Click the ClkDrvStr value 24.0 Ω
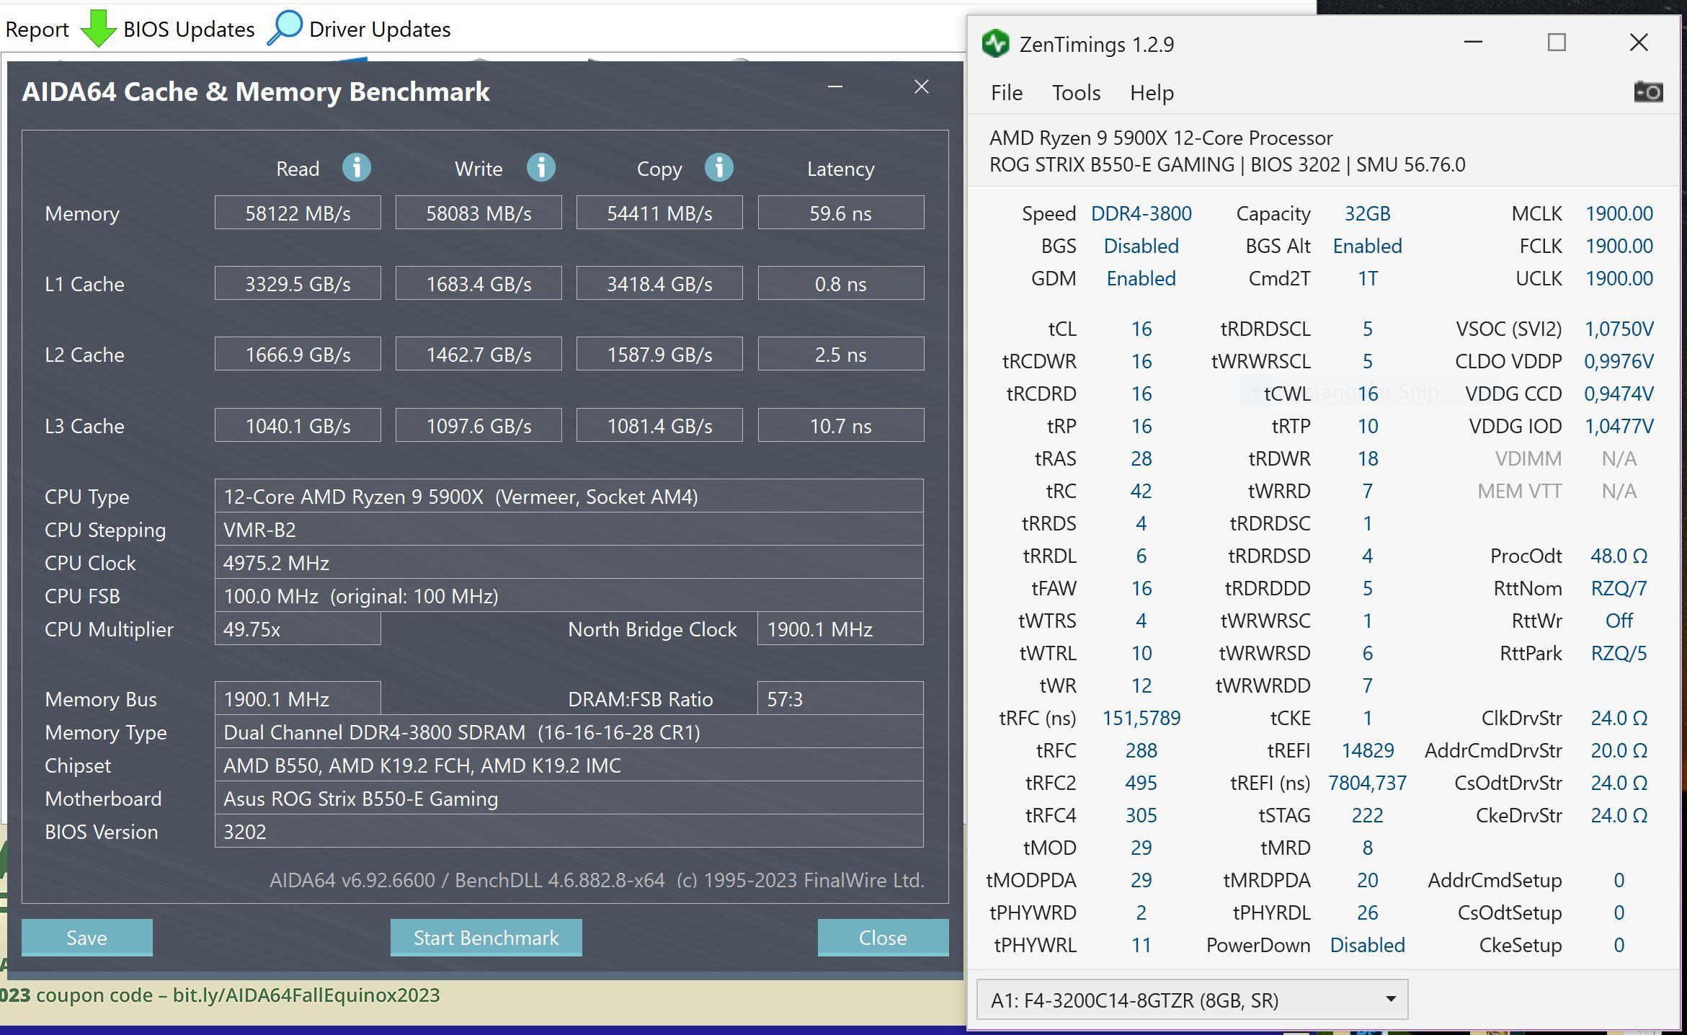 [x=1619, y=718]
